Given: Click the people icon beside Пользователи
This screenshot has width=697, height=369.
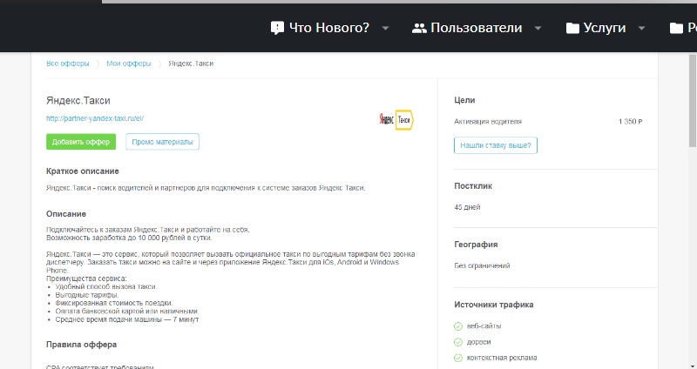Looking at the screenshot, I should point(419,28).
